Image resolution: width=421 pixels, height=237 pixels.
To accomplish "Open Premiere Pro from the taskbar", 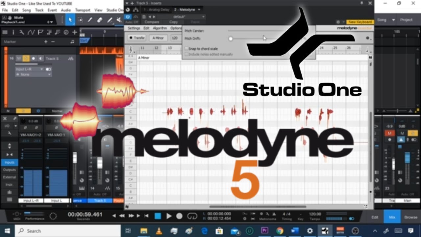I will (x=264, y=230).
